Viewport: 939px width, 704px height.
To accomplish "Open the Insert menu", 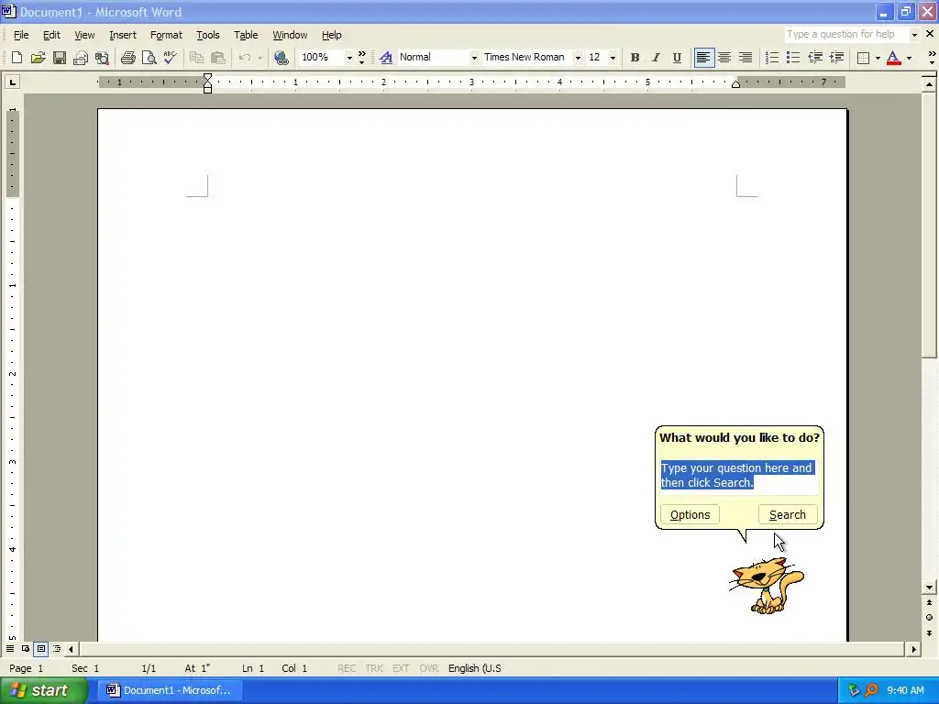I will 123,35.
